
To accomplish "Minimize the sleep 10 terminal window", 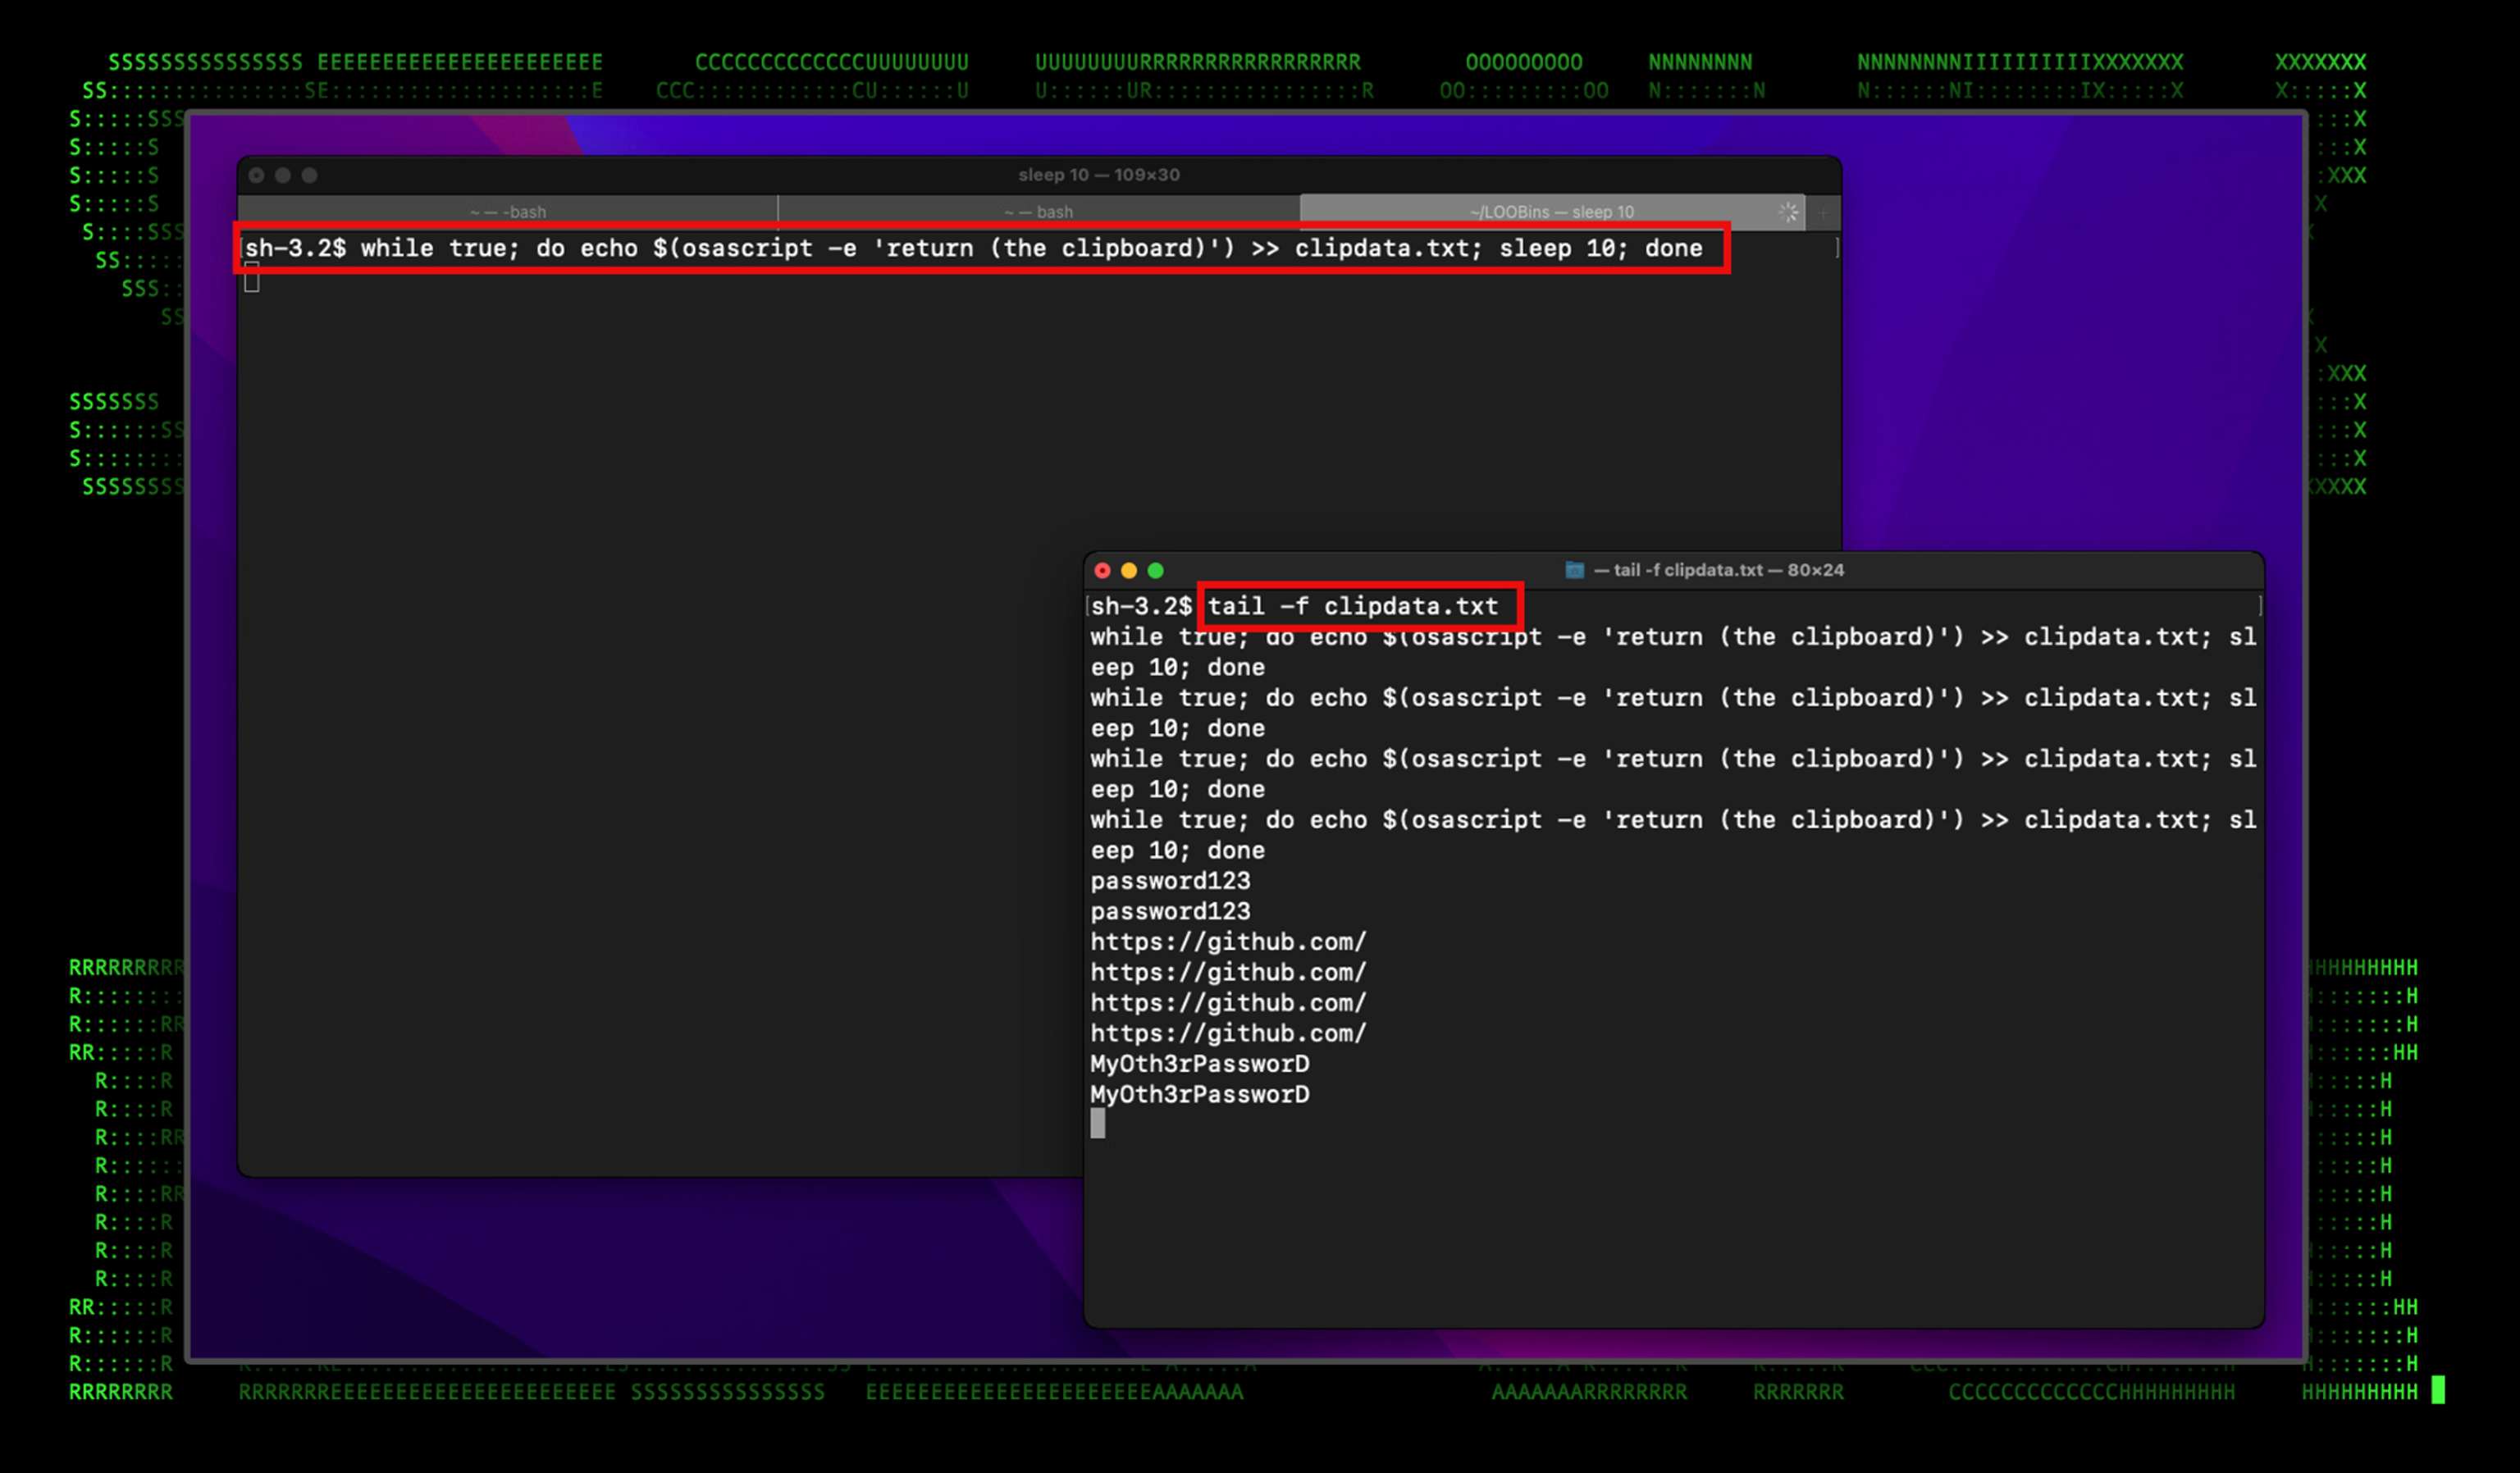I will [283, 175].
